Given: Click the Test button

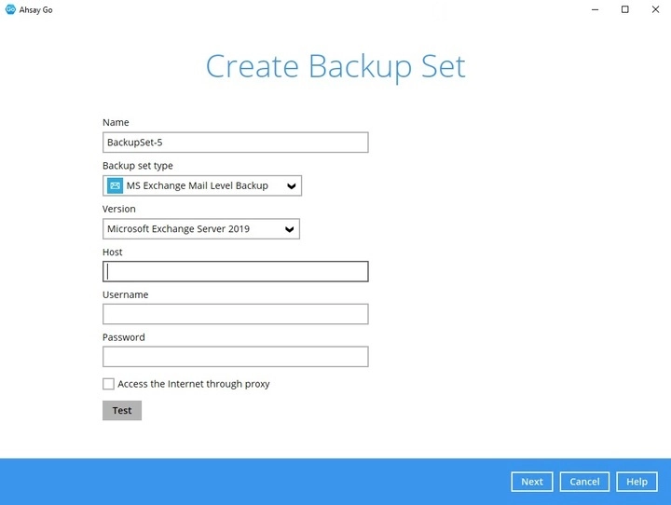Looking at the screenshot, I should click(122, 410).
